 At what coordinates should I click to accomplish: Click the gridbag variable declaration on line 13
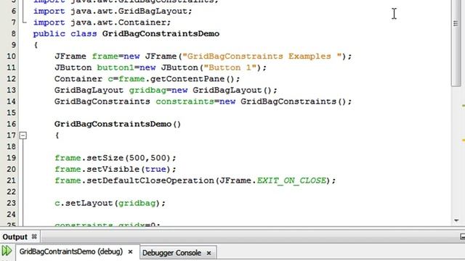pyautogui.click(x=147, y=90)
